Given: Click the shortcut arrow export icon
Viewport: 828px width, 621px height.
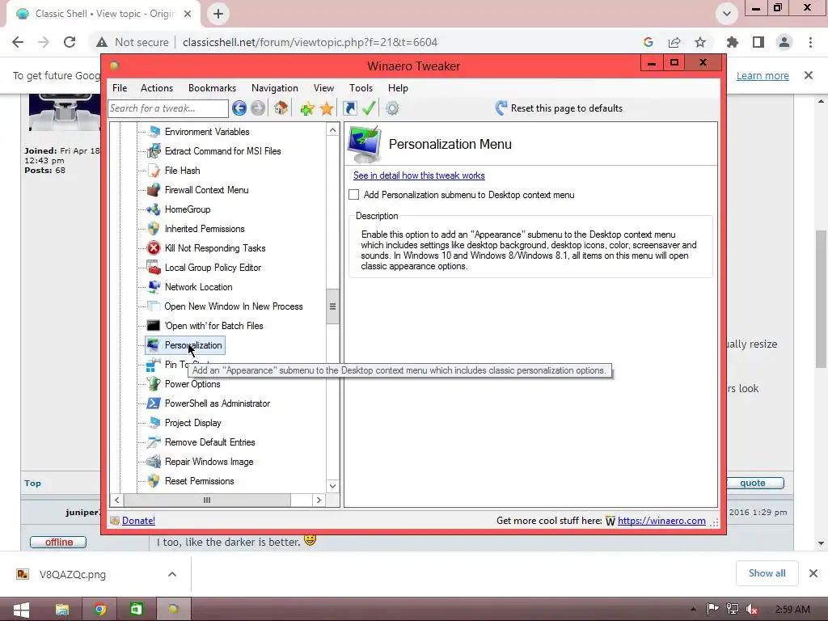Looking at the screenshot, I should pos(349,108).
